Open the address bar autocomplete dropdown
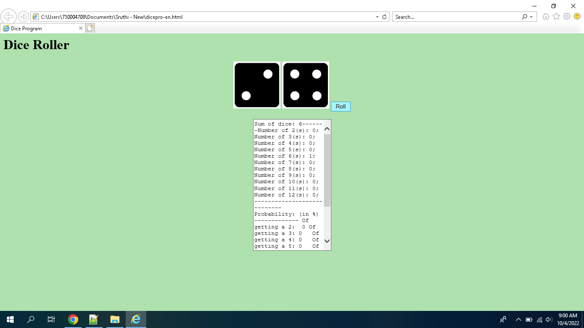The height and width of the screenshot is (328, 584). click(x=377, y=17)
